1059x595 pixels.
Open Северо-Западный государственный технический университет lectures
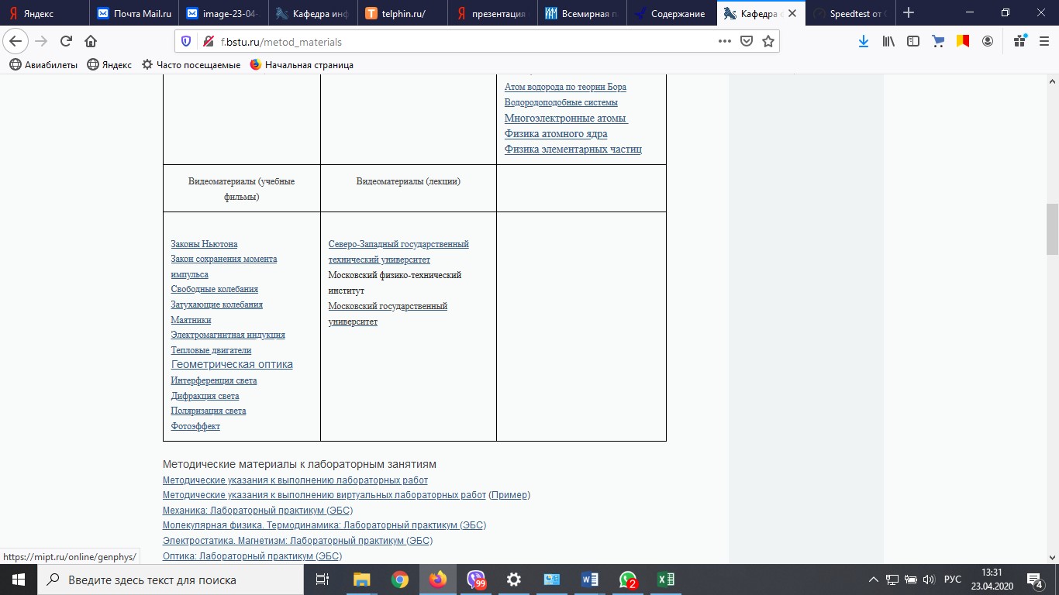(x=398, y=252)
